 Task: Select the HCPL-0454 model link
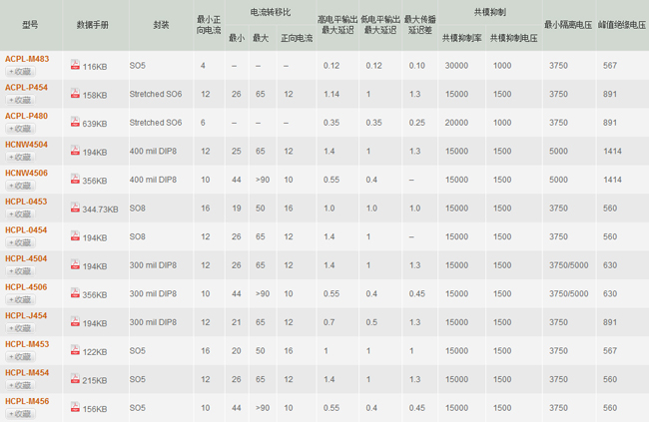pos(26,229)
